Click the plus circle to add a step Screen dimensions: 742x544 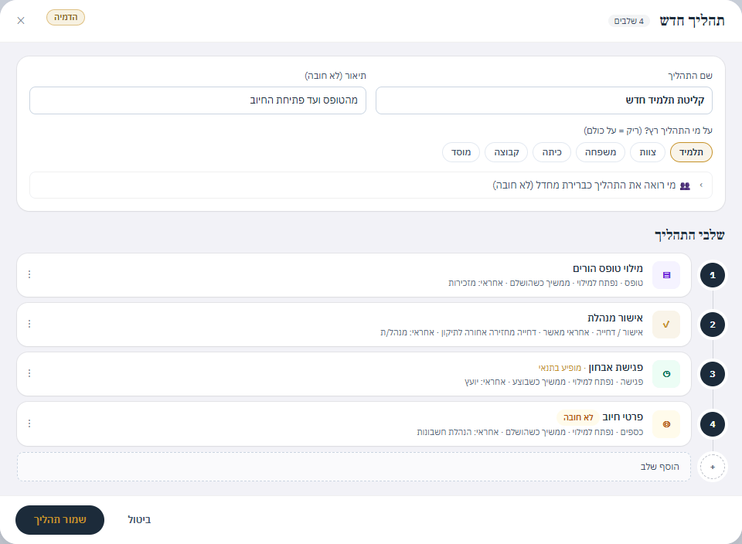coord(712,467)
